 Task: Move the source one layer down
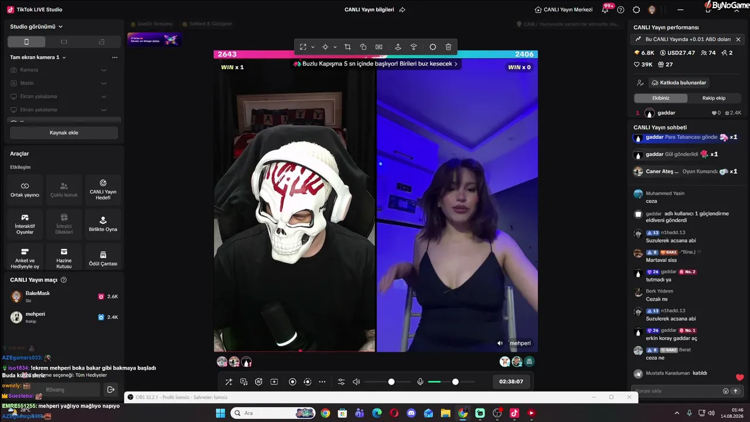pos(414,47)
